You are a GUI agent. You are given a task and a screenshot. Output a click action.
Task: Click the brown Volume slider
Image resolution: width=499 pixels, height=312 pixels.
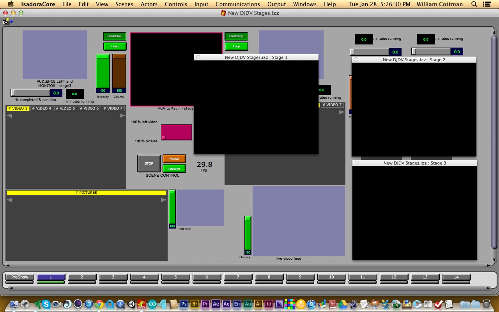tap(119, 73)
